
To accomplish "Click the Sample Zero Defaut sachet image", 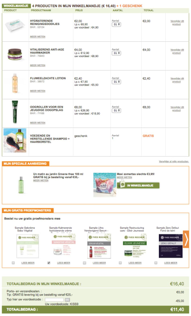I will click(170, 246).
